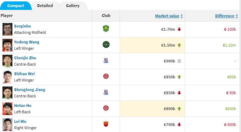
Task: Click the sort arrows icon beside Difference
Action: click(x=237, y=16)
